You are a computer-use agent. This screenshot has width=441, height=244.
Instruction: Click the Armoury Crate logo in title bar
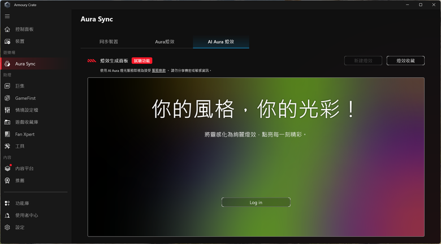tap(7, 5)
